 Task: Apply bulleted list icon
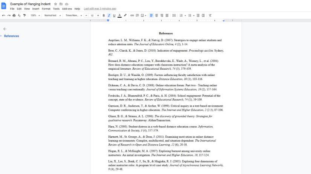[x=190, y=15]
